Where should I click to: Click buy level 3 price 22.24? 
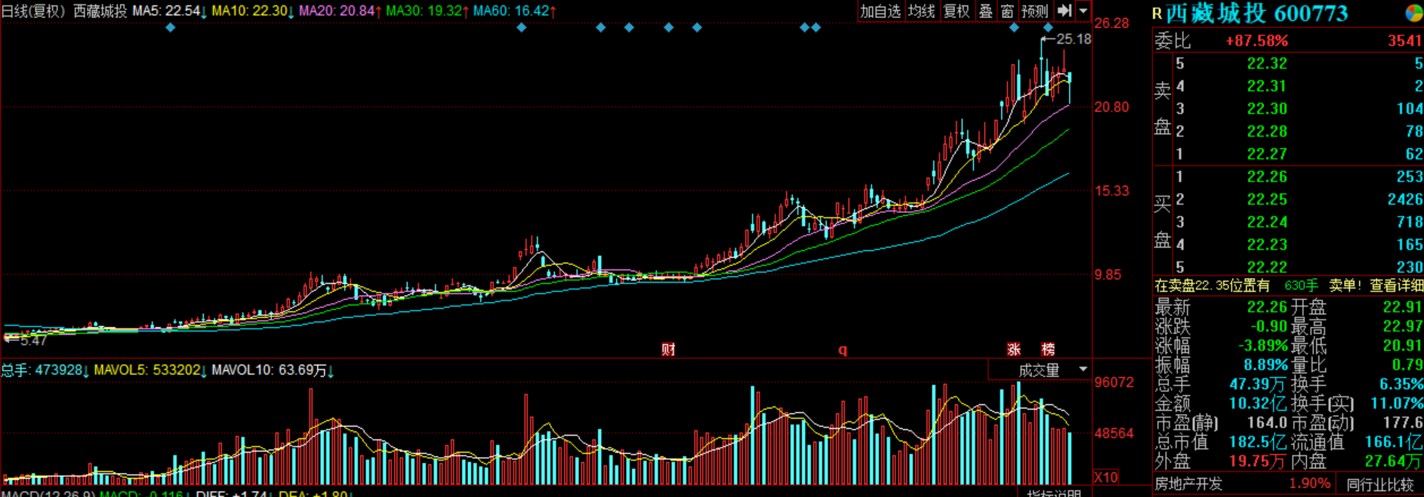[1267, 222]
